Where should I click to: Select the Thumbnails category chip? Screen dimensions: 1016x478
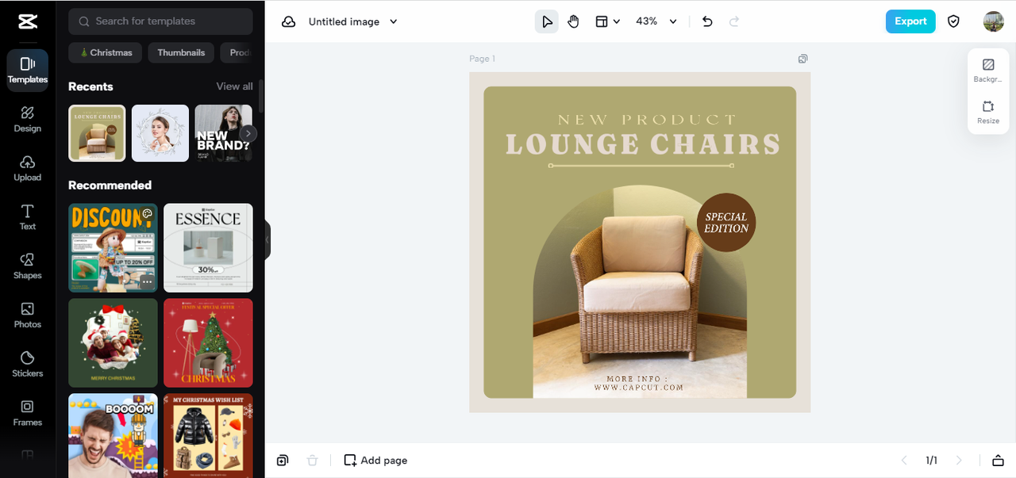(181, 52)
